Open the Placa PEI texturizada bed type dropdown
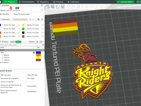The image size is (141, 106). 27,14
